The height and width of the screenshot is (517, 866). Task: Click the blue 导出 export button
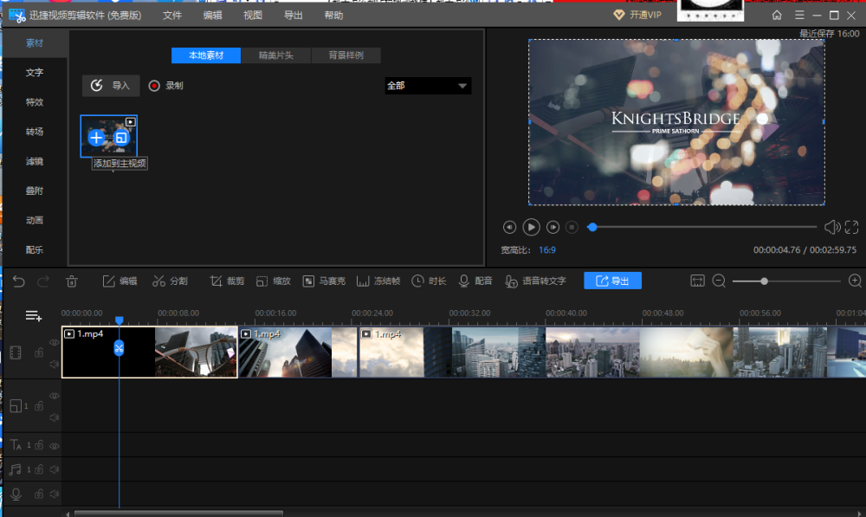pyautogui.click(x=612, y=281)
